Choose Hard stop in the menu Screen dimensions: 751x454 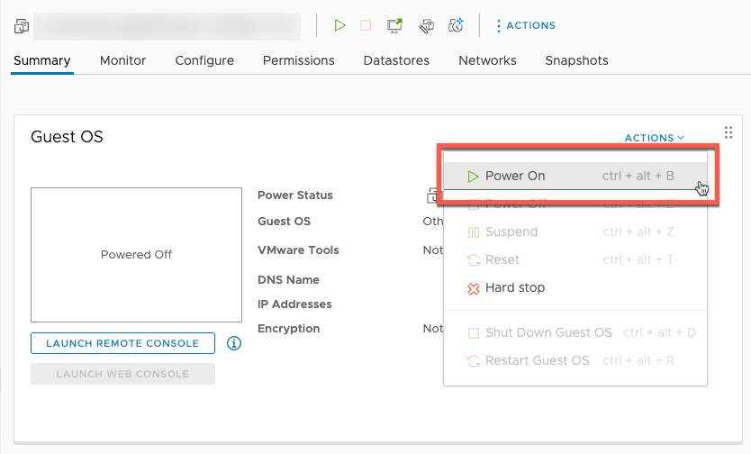point(514,288)
